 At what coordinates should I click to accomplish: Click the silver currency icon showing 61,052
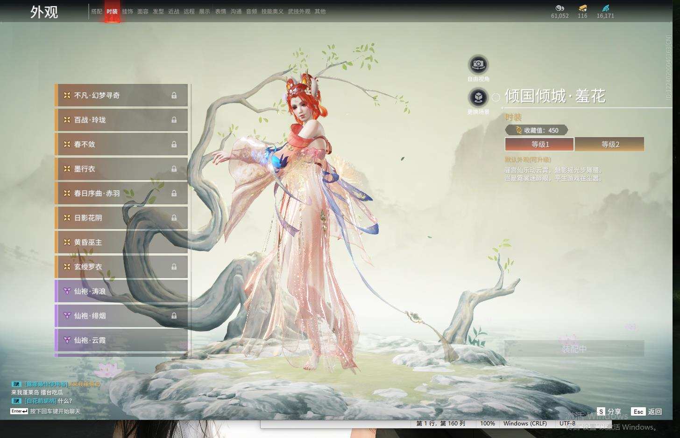tap(560, 8)
